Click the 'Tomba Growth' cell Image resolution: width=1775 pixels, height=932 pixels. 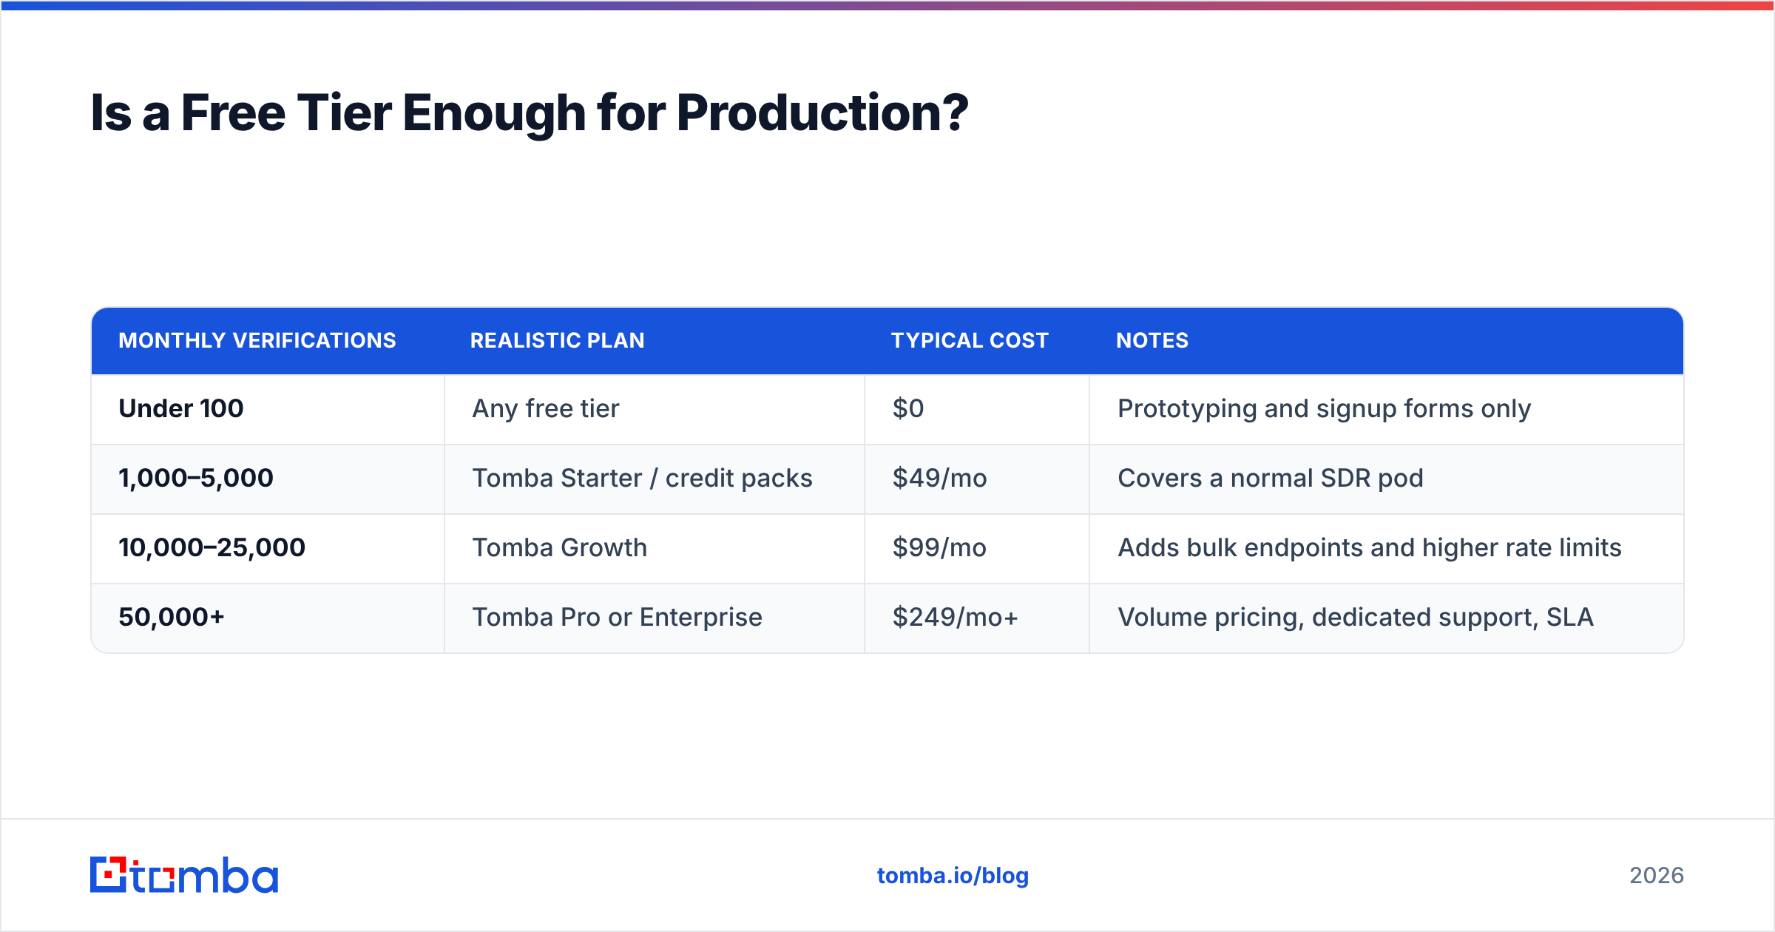click(x=655, y=548)
